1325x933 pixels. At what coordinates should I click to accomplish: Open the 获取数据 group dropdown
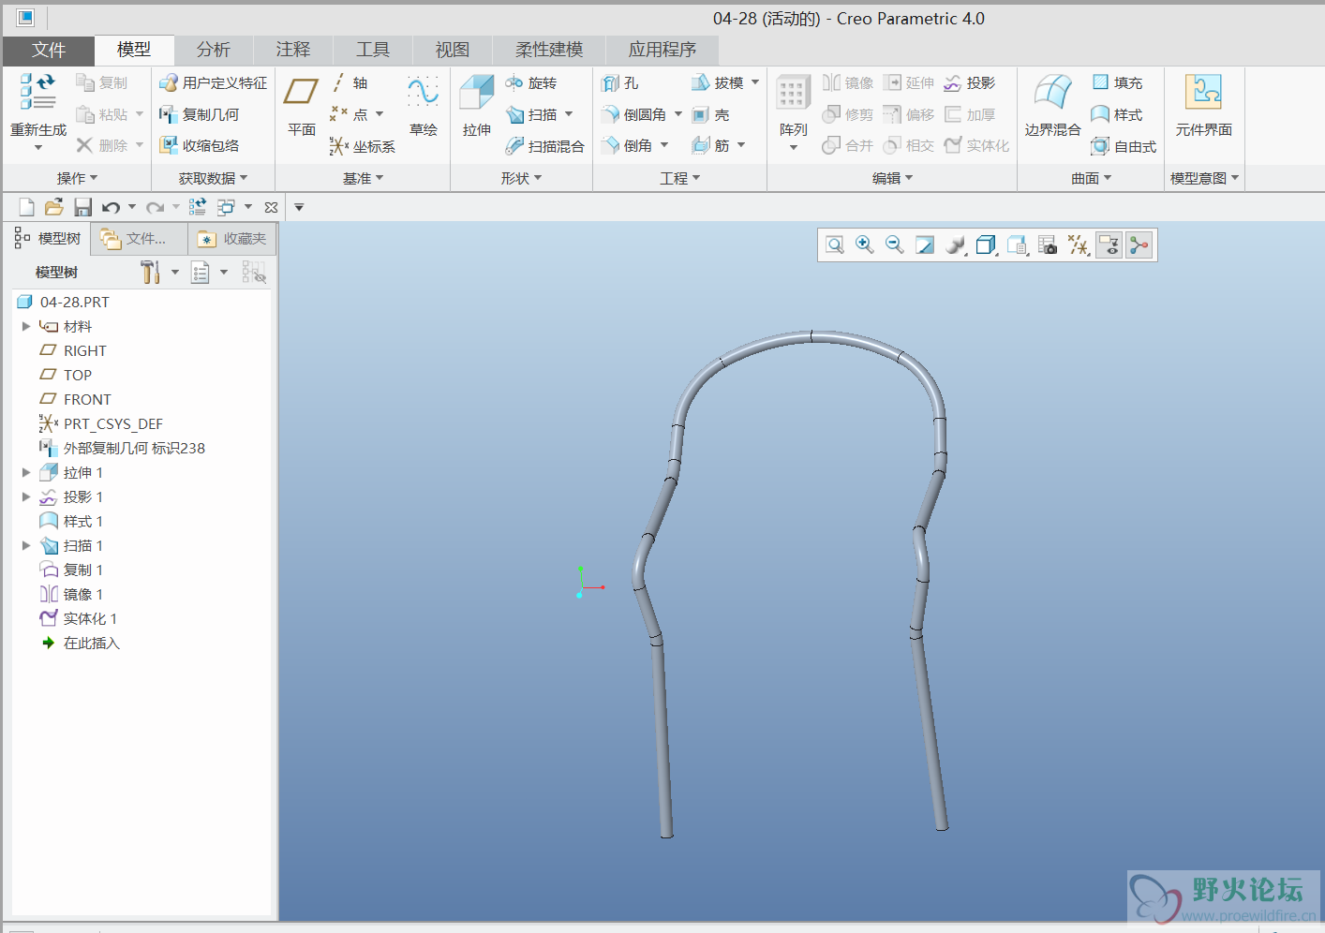pyautogui.click(x=213, y=178)
